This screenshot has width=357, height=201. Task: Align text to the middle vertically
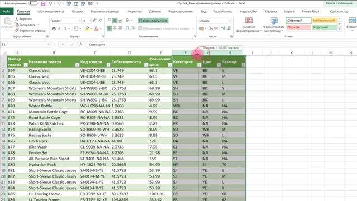[x=114, y=21]
